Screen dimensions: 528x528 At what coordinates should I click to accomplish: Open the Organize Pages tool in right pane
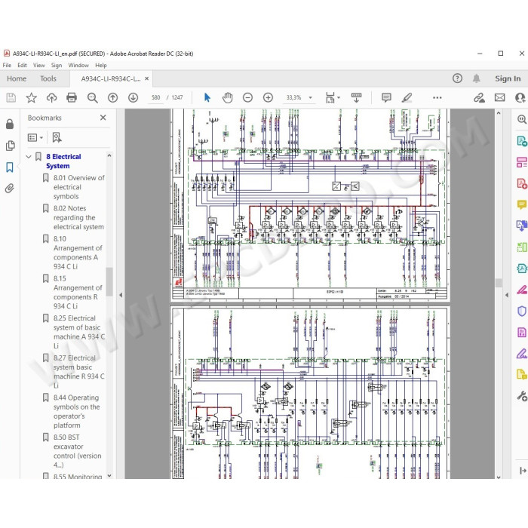click(522, 247)
